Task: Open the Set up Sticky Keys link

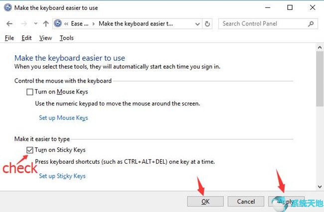Action: tap(62, 176)
